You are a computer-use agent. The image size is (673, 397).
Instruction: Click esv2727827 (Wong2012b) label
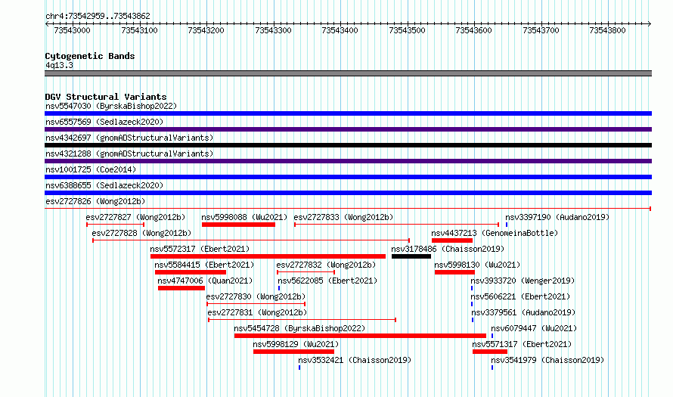pyautogui.click(x=135, y=217)
